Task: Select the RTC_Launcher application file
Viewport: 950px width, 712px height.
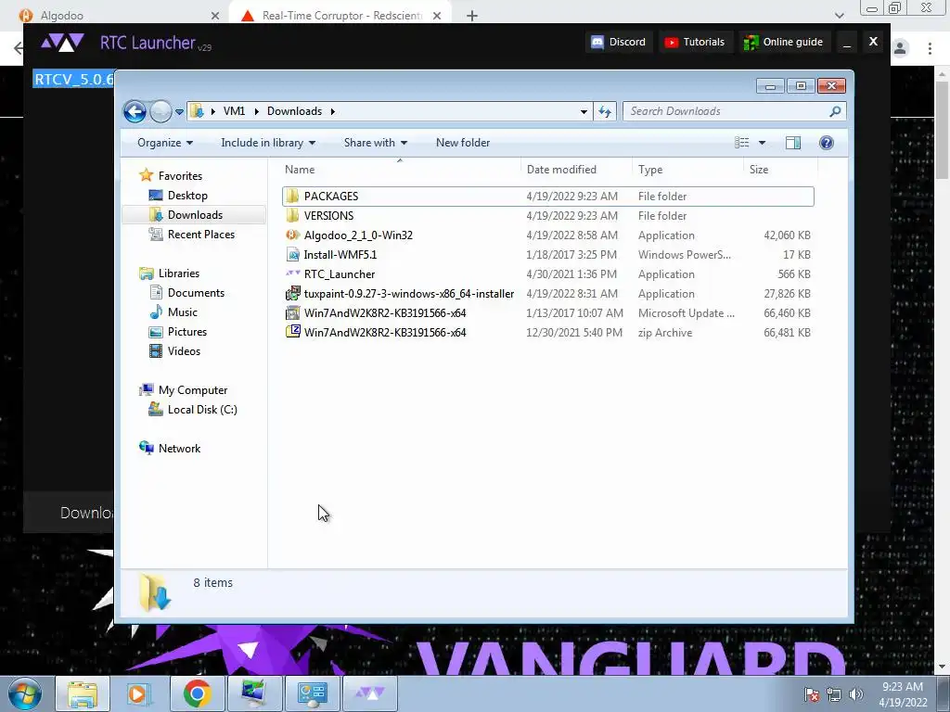Action: [x=547, y=273]
